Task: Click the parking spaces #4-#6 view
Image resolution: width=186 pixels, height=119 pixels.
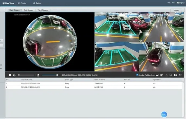Action: click(x=117, y=57)
